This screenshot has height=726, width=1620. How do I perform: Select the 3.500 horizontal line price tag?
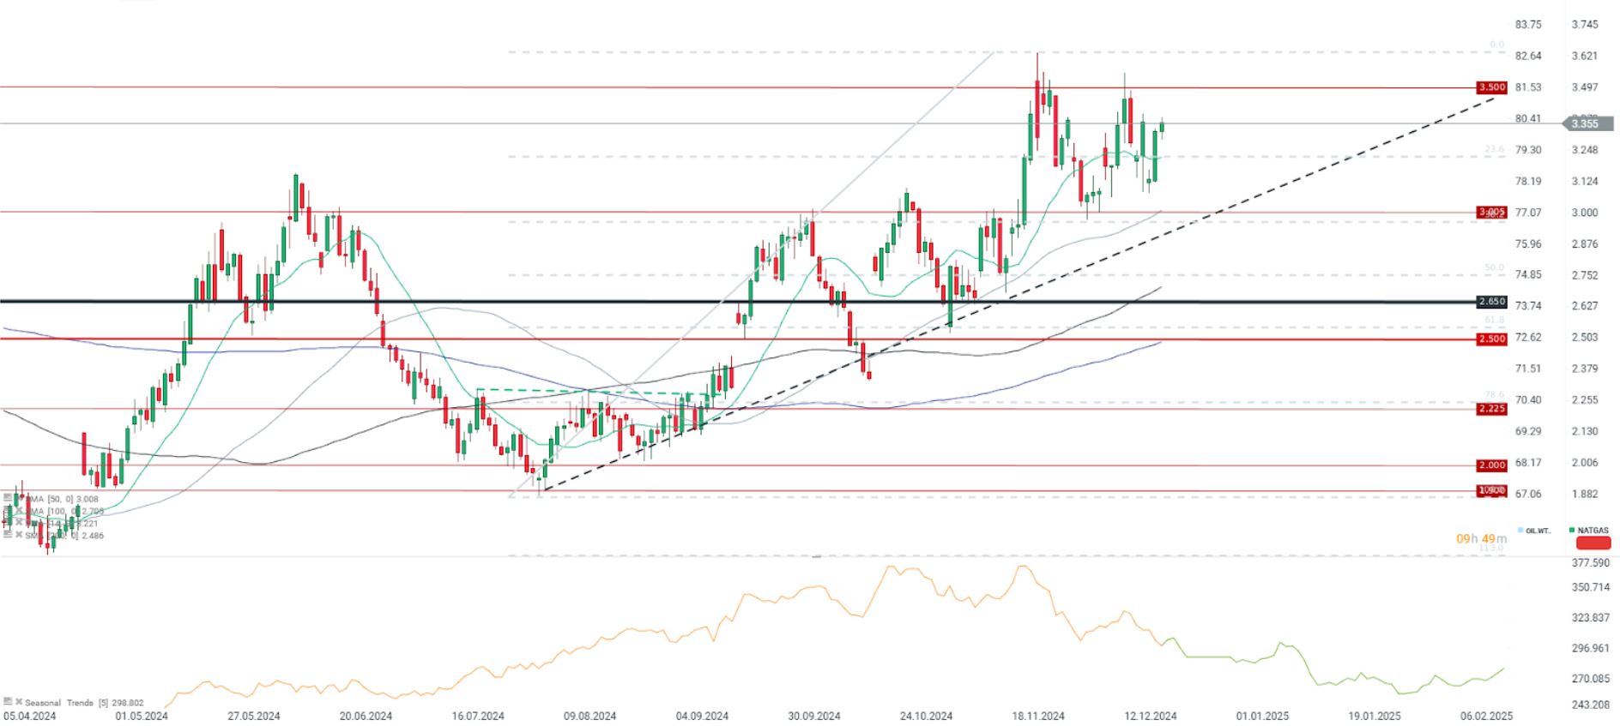pyautogui.click(x=1491, y=87)
